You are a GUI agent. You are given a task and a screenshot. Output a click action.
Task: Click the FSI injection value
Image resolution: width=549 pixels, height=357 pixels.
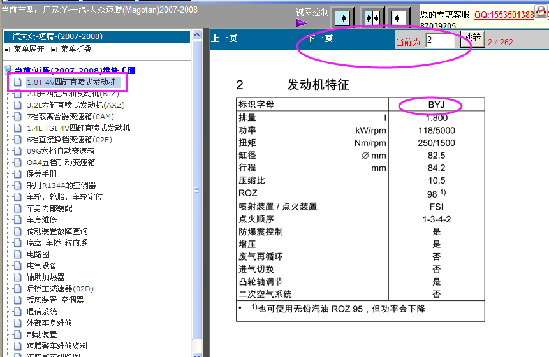pyautogui.click(x=436, y=207)
